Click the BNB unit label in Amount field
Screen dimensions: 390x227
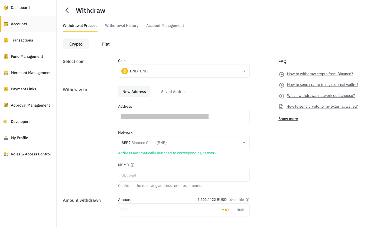[x=240, y=210]
